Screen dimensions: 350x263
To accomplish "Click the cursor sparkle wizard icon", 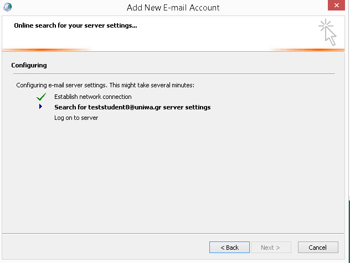I will (x=327, y=32).
